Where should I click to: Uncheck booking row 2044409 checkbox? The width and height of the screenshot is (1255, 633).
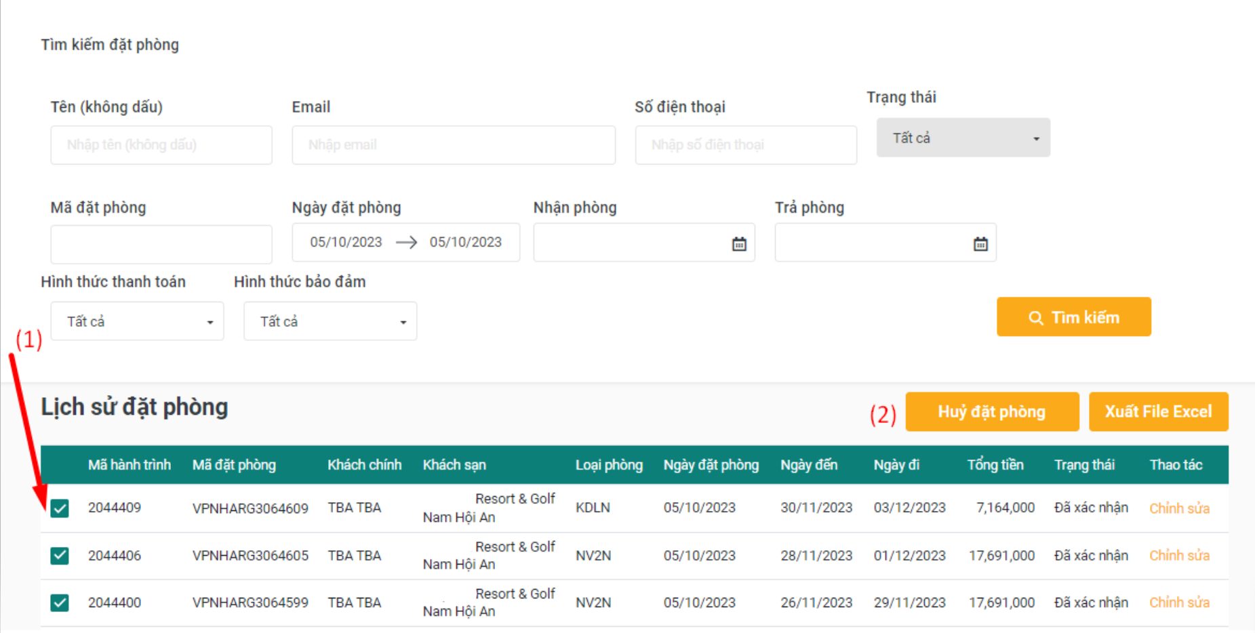(60, 508)
